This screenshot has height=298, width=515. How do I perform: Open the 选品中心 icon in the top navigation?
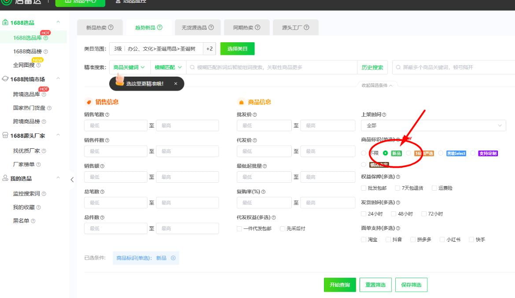69,1
